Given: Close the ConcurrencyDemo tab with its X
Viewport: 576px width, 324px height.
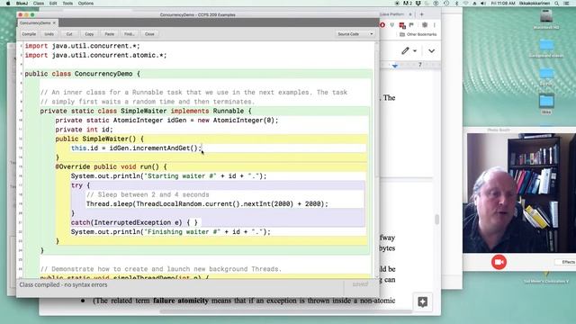Looking at the screenshot, I should (54, 22).
